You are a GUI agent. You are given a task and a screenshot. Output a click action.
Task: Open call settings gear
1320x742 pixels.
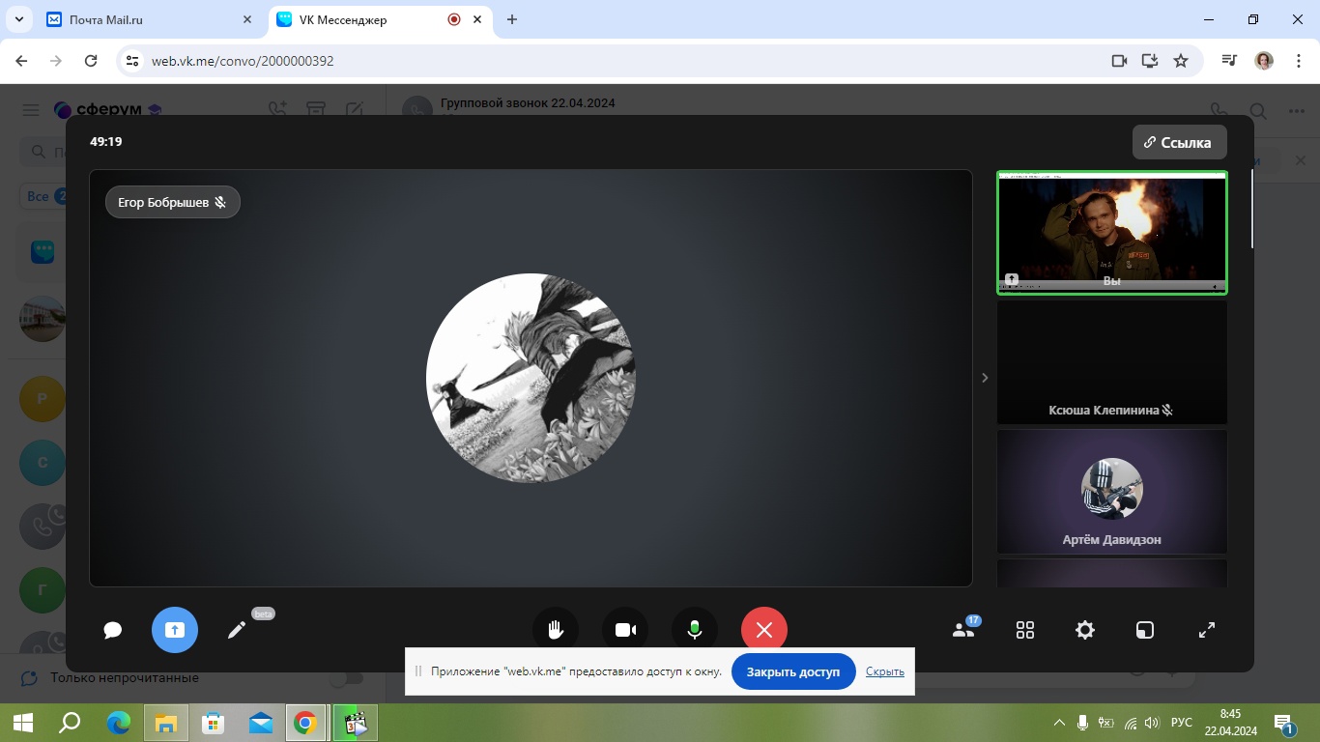coord(1085,630)
